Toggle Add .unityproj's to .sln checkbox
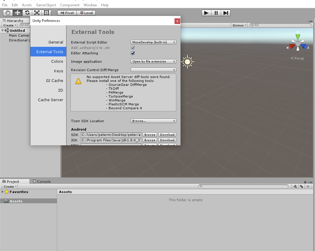Image resolution: width=315 pixels, height=251 pixels. 133,48
